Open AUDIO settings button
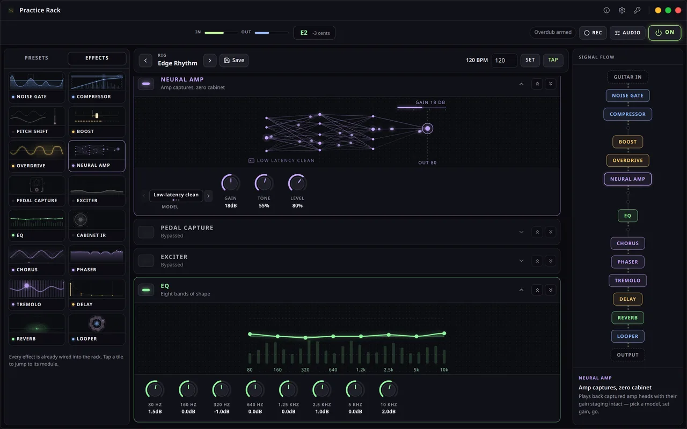Screen dimensions: 687x429 click(x=627, y=33)
